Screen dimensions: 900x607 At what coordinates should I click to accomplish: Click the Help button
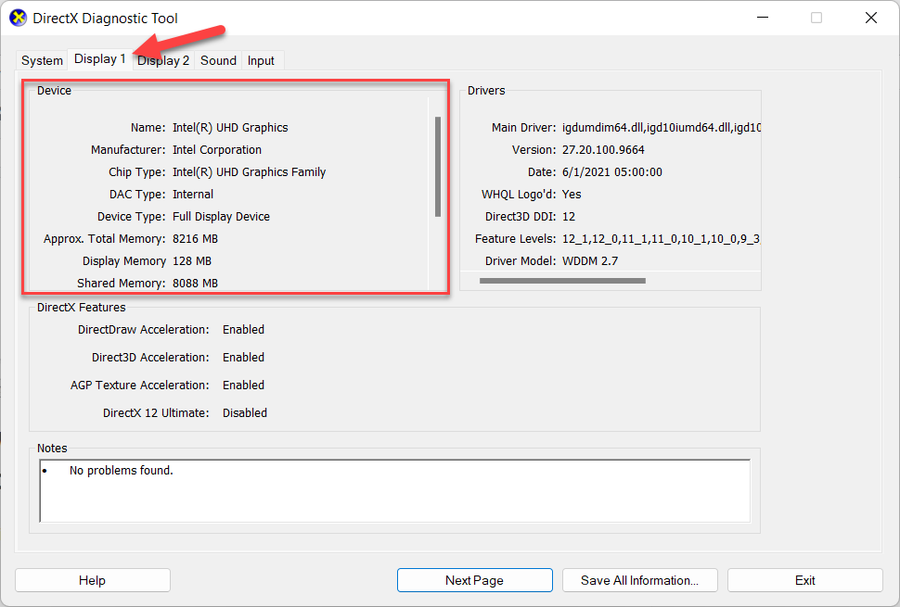[92, 579]
